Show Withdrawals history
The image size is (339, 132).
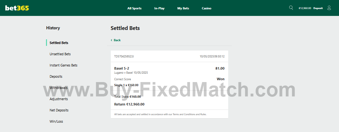59,88
